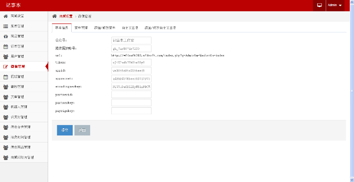
Task: Click the 微信原始帐号 input field
Action: tap(131, 48)
